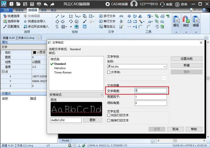Screen dimensions: 210x148
Task: Insert a table with the grid icon
Action: coord(85,27)
